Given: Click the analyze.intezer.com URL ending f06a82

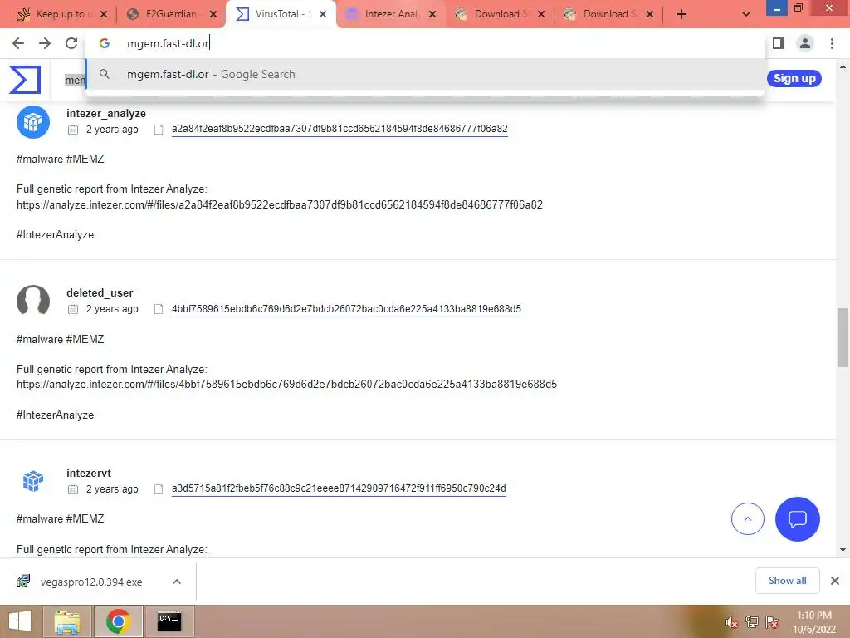Looking at the screenshot, I should point(280,204).
